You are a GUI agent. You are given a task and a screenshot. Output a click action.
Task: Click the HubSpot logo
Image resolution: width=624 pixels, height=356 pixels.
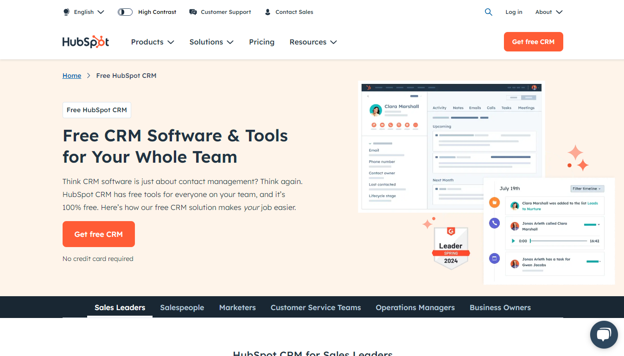point(86,42)
